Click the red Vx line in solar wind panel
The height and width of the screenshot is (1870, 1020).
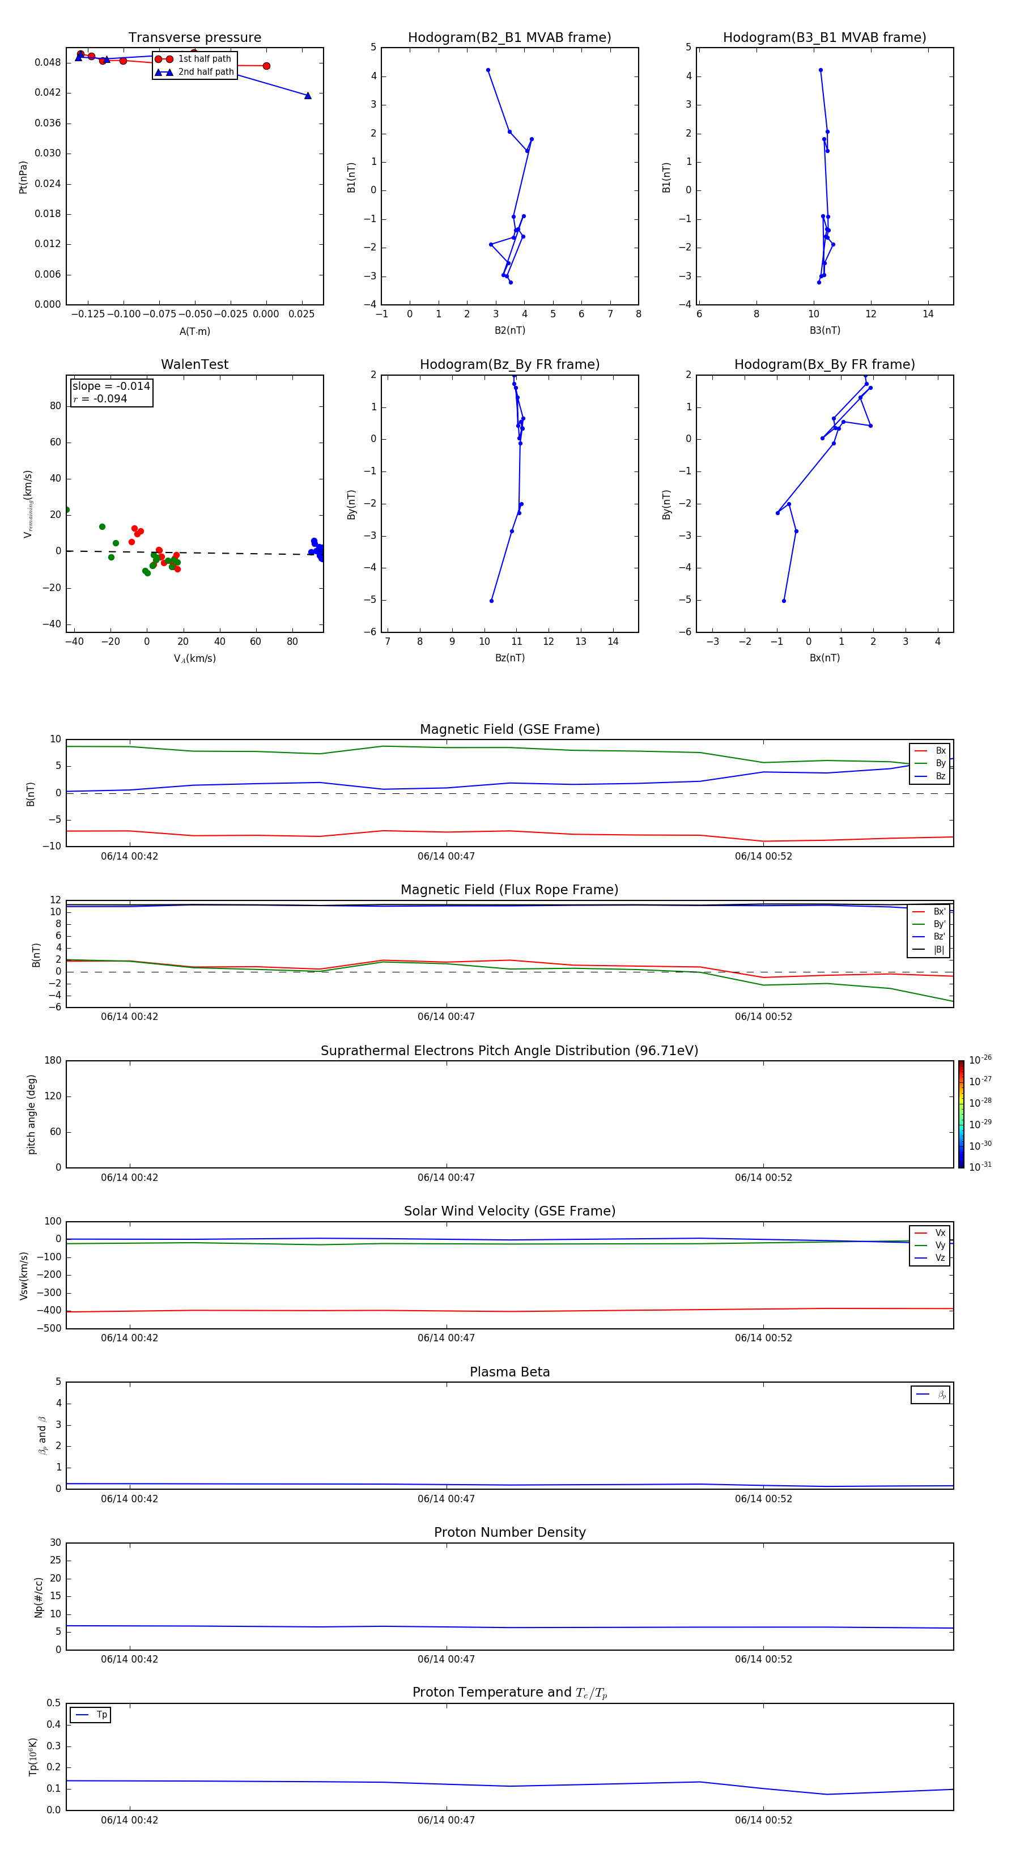tap(508, 1311)
